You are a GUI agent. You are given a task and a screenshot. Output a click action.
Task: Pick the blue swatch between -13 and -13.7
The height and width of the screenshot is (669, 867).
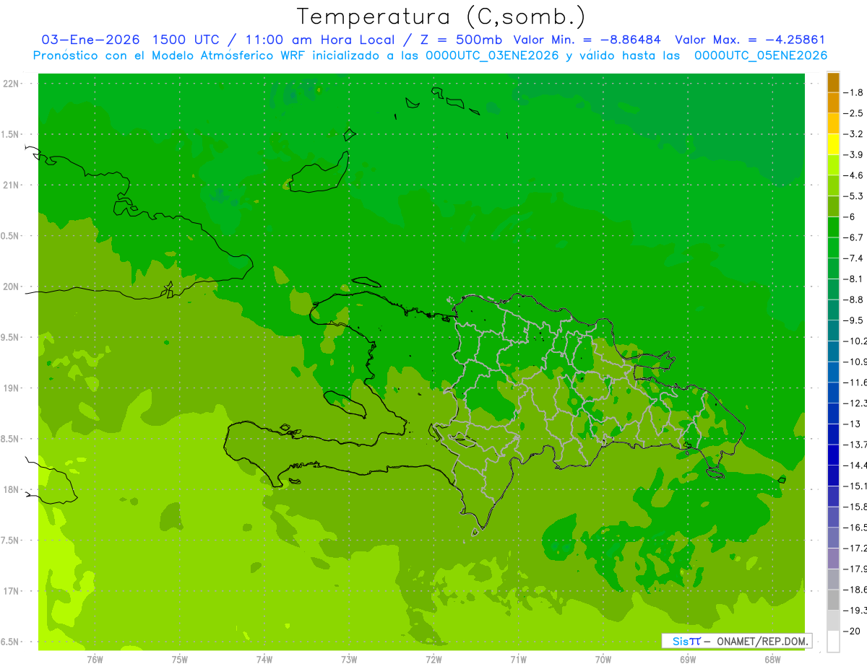(833, 434)
